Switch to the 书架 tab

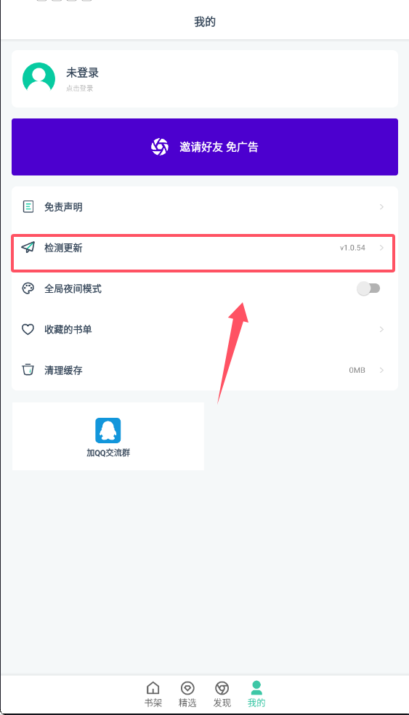[153, 694]
